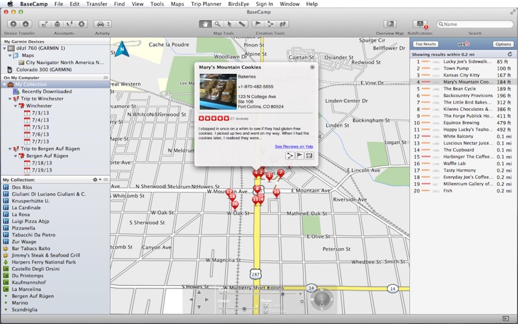
Task: Open the Overview Map
Action: [x=390, y=24]
